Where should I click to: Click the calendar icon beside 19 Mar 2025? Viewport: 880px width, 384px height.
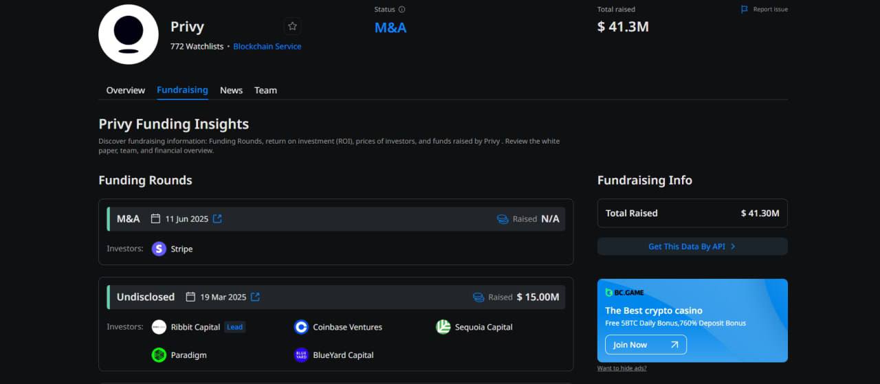190,297
